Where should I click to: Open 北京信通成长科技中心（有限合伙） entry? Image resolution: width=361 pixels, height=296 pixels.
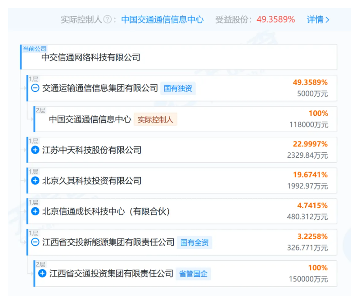pos(106,211)
